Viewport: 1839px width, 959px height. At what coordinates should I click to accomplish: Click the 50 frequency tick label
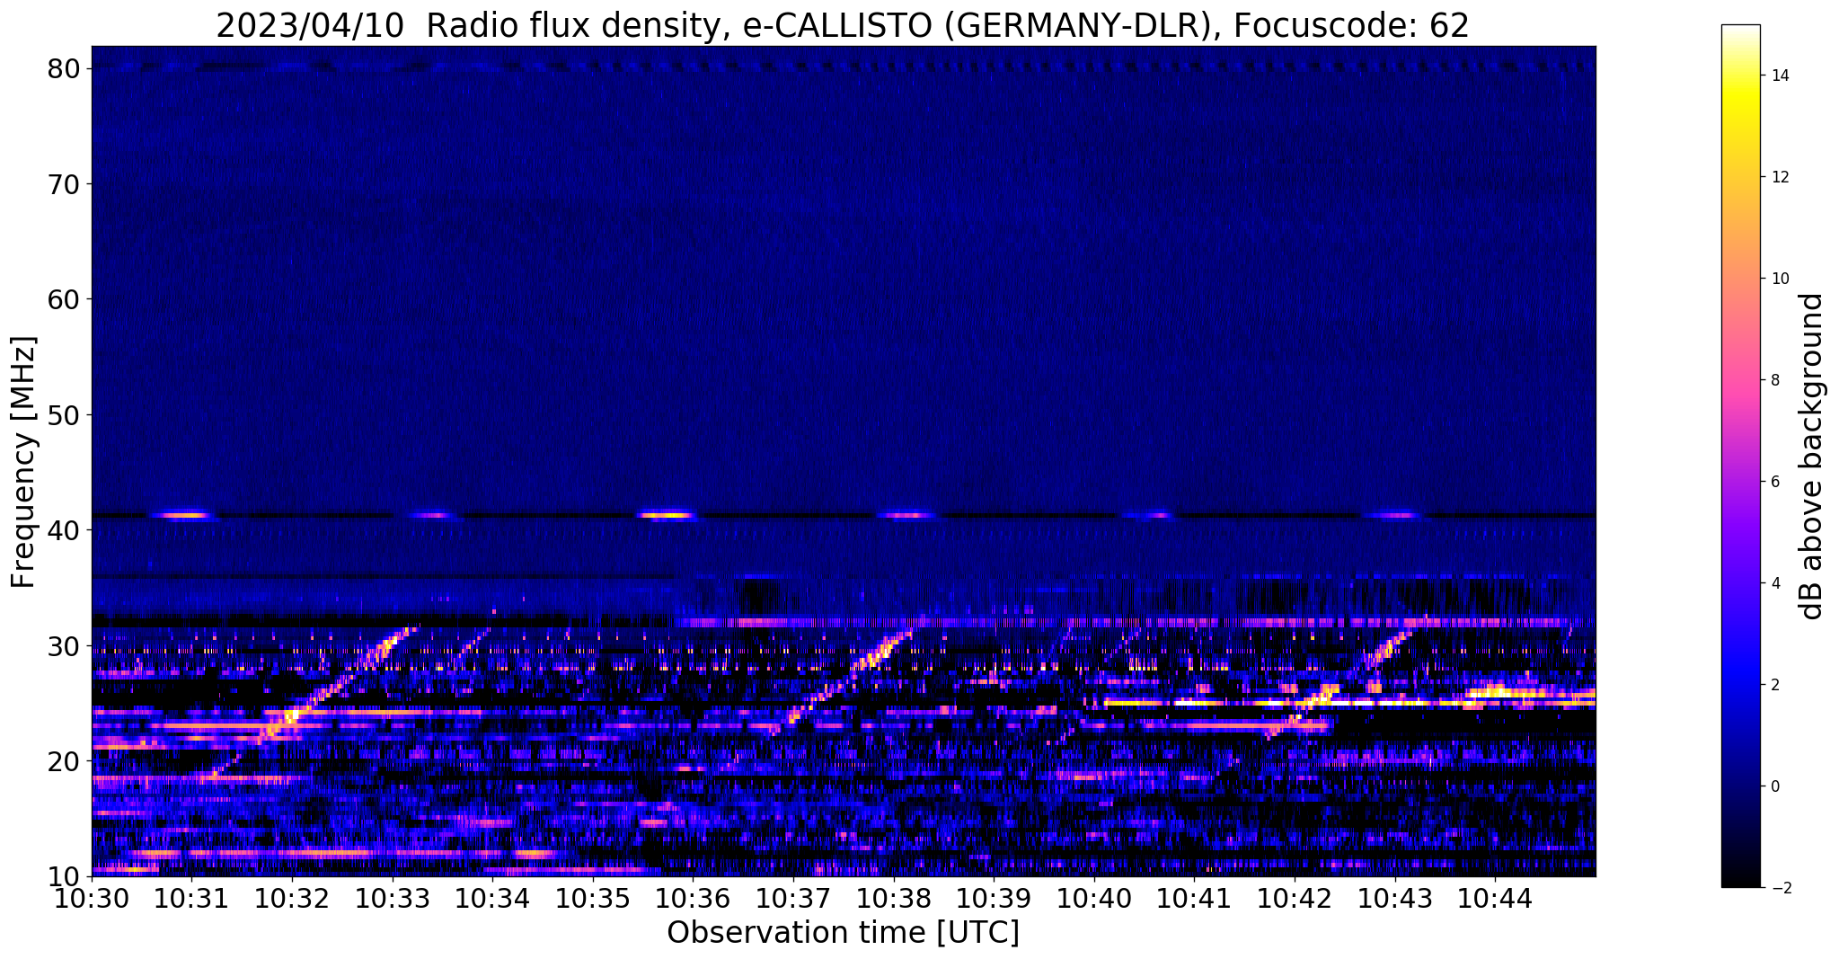click(x=66, y=415)
